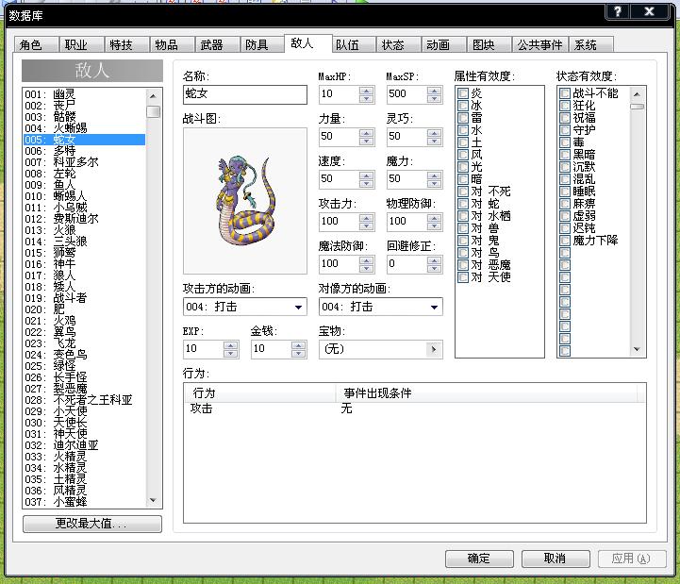Switch to the 角色 tab
The height and width of the screenshot is (584, 680).
coord(36,44)
